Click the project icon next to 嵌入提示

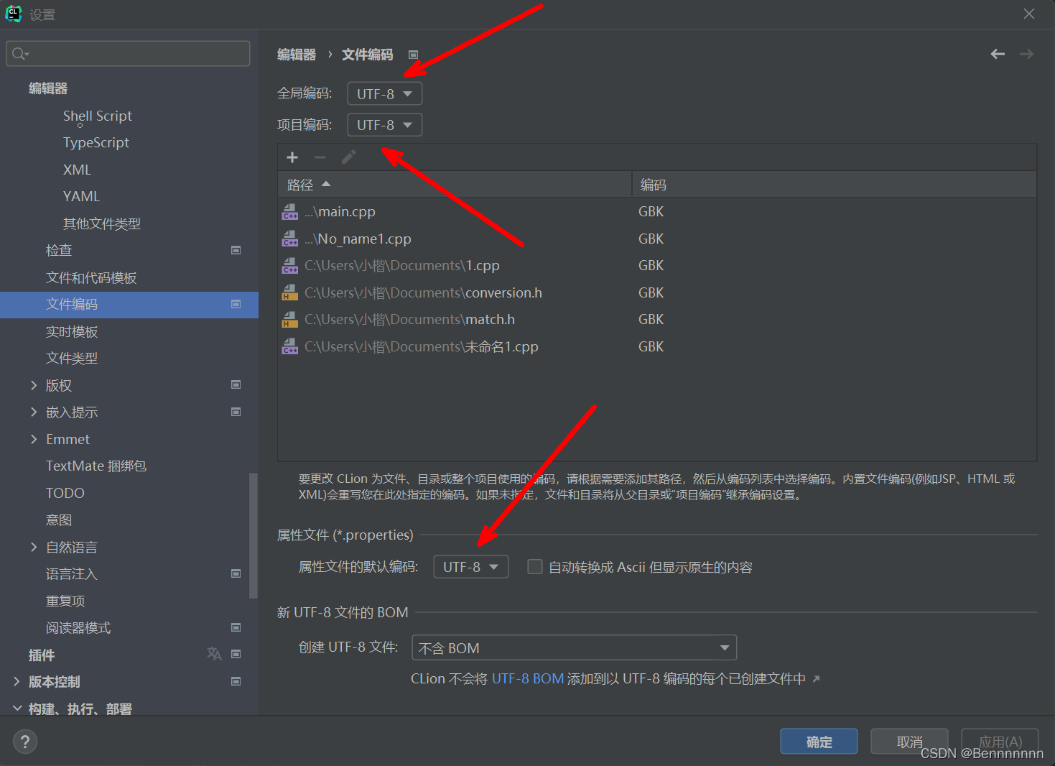pyautogui.click(x=236, y=412)
